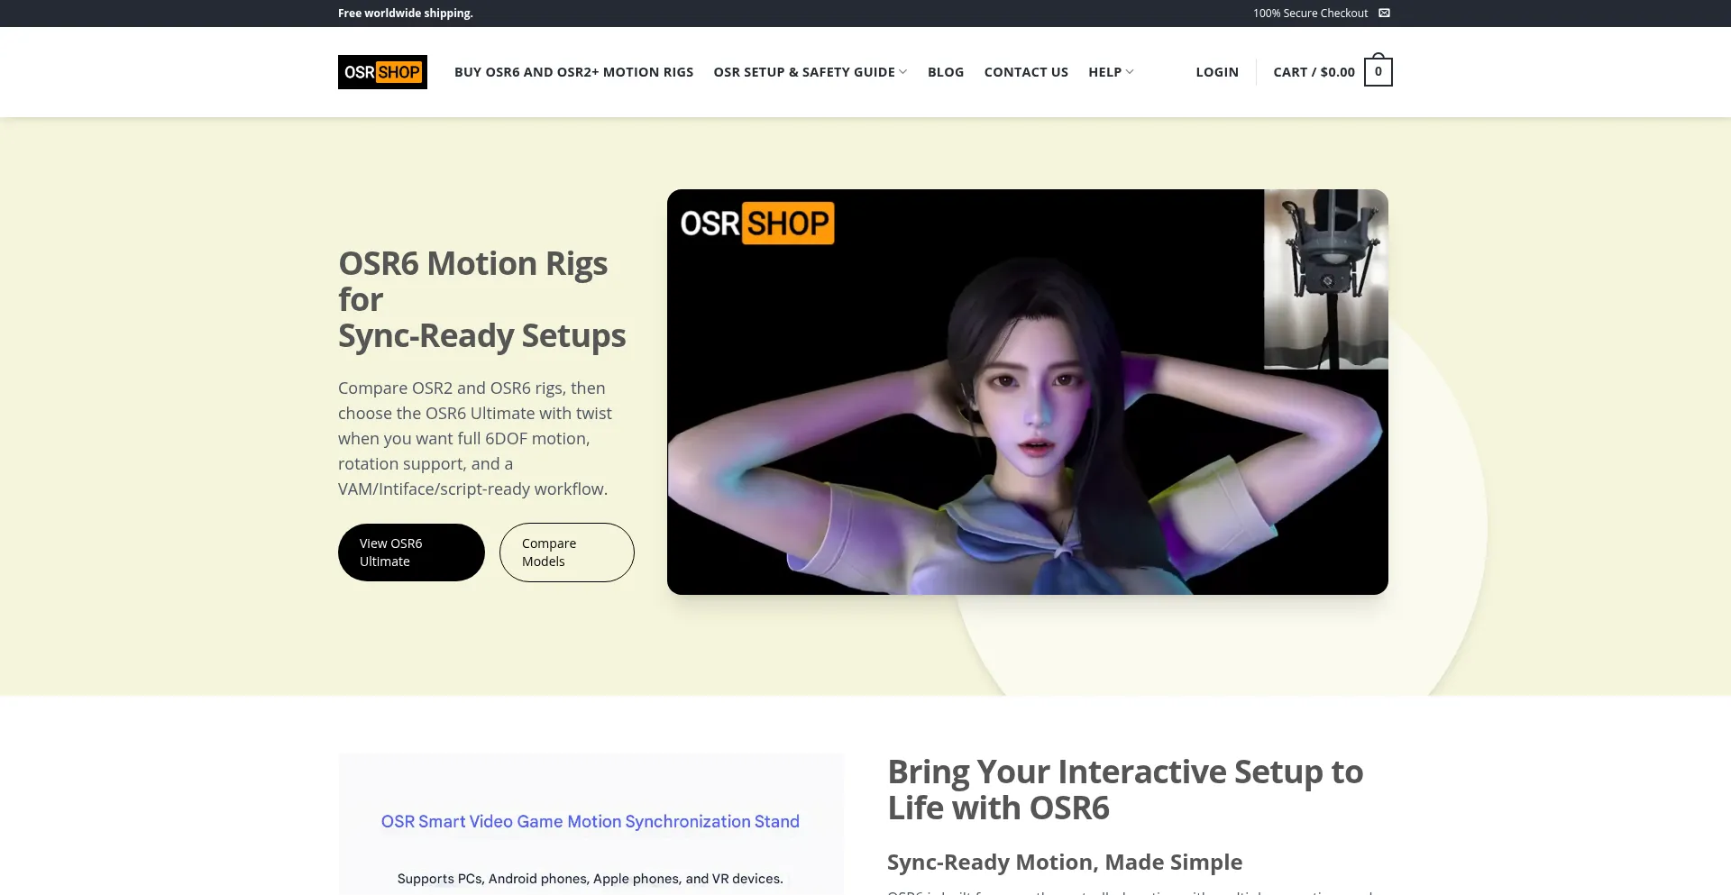Open the Cart / $0.00 link
The height and width of the screenshot is (895, 1731).
point(1314,72)
